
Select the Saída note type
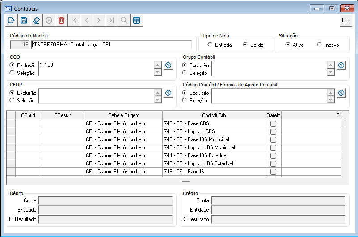point(253,45)
